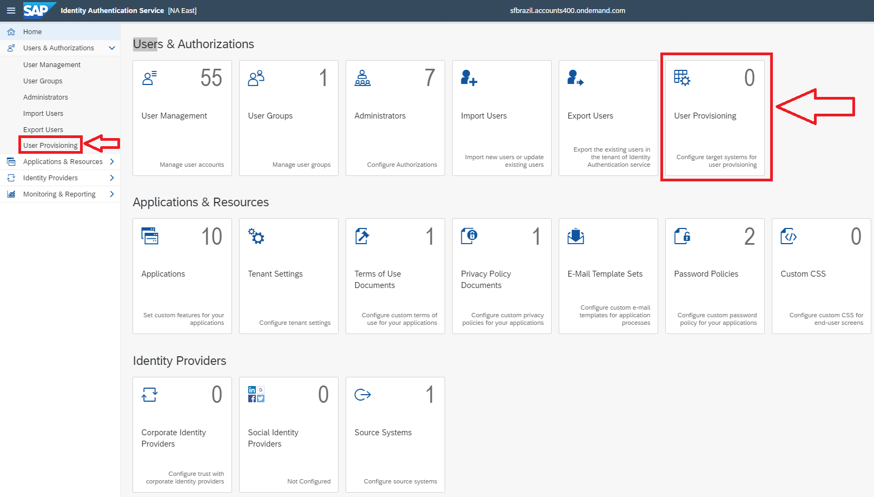Click the applications count 10
This screenshot has width=874, height=497.
[x=211, y=236]
